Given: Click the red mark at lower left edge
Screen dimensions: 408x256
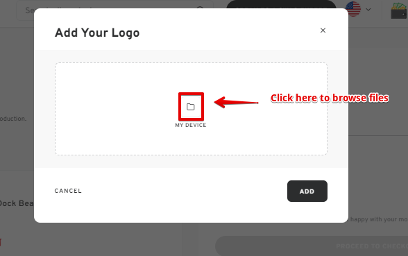Looking at the screenshot, I should pos(1,242).
